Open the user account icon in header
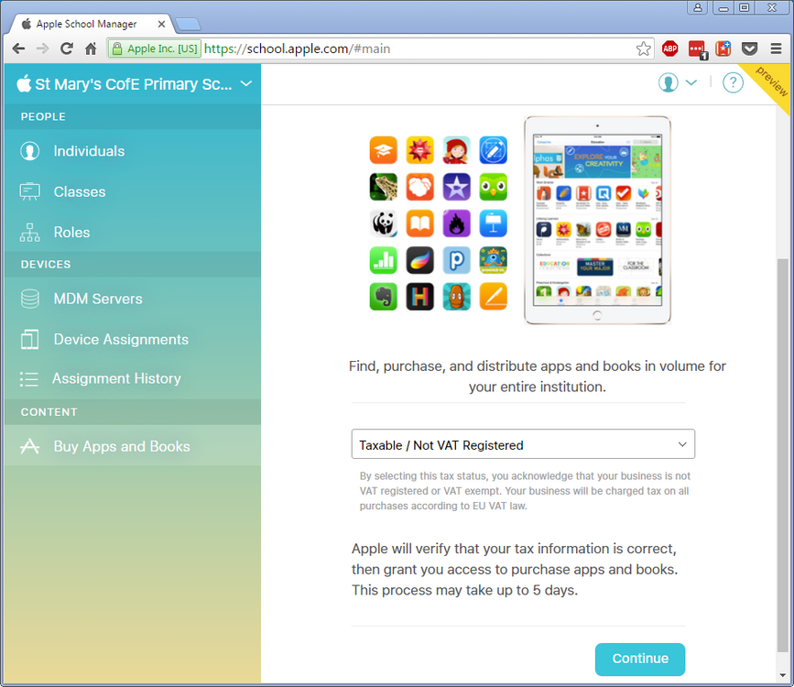The height and width of the screenshot is (687, 794). click(668, 82)
